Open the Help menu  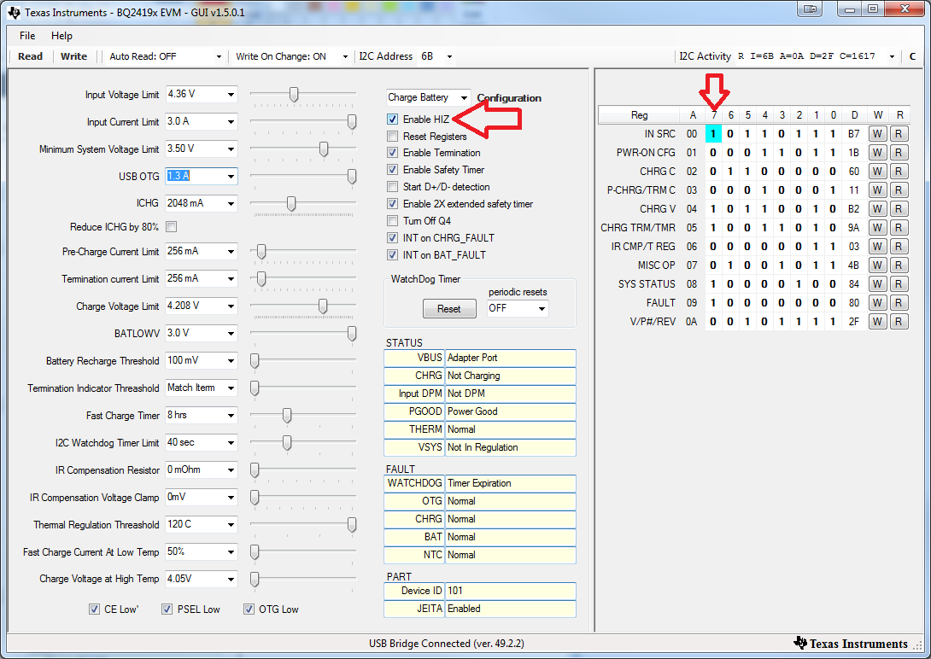[61, 36]
